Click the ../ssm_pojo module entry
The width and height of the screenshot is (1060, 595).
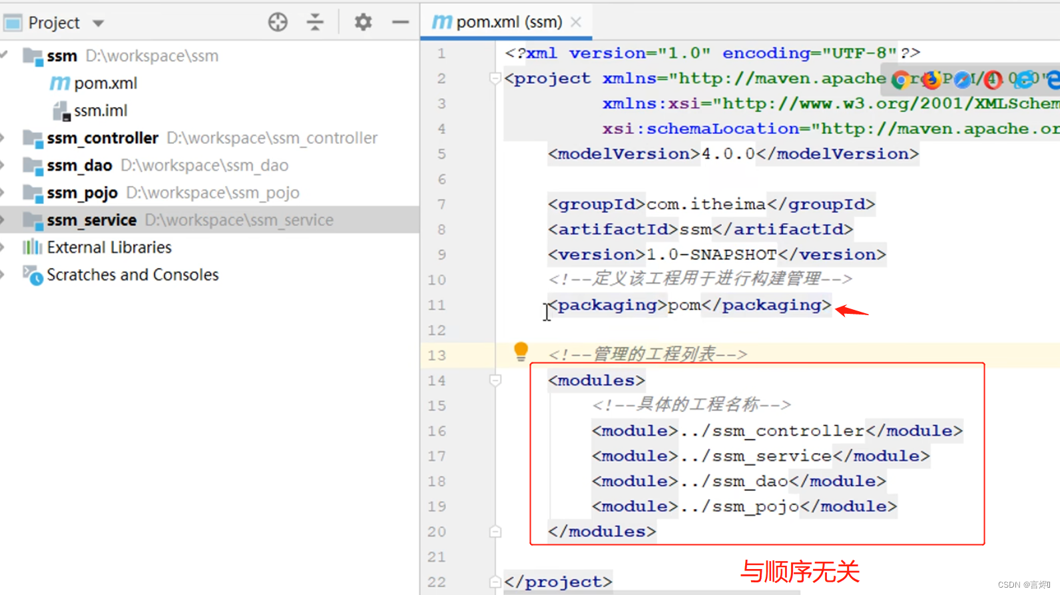point(739,507)
